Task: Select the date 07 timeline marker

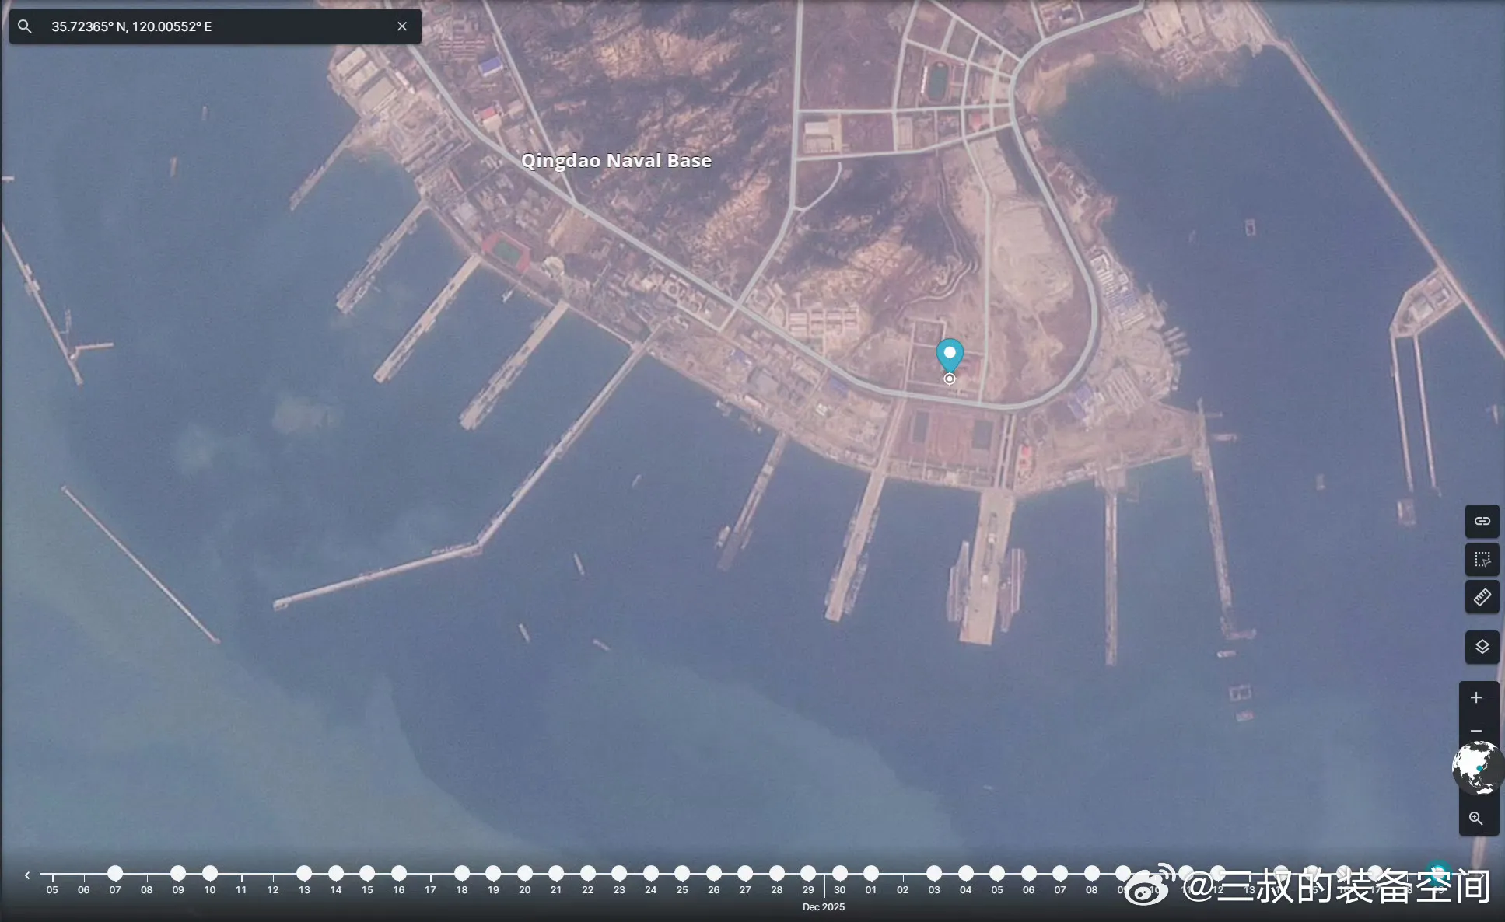Action: tap(115, 873)
